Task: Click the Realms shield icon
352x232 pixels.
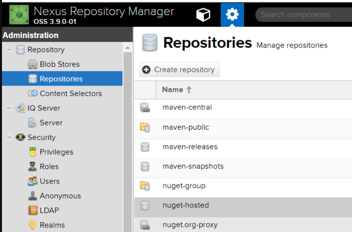Action: point(33,225)
